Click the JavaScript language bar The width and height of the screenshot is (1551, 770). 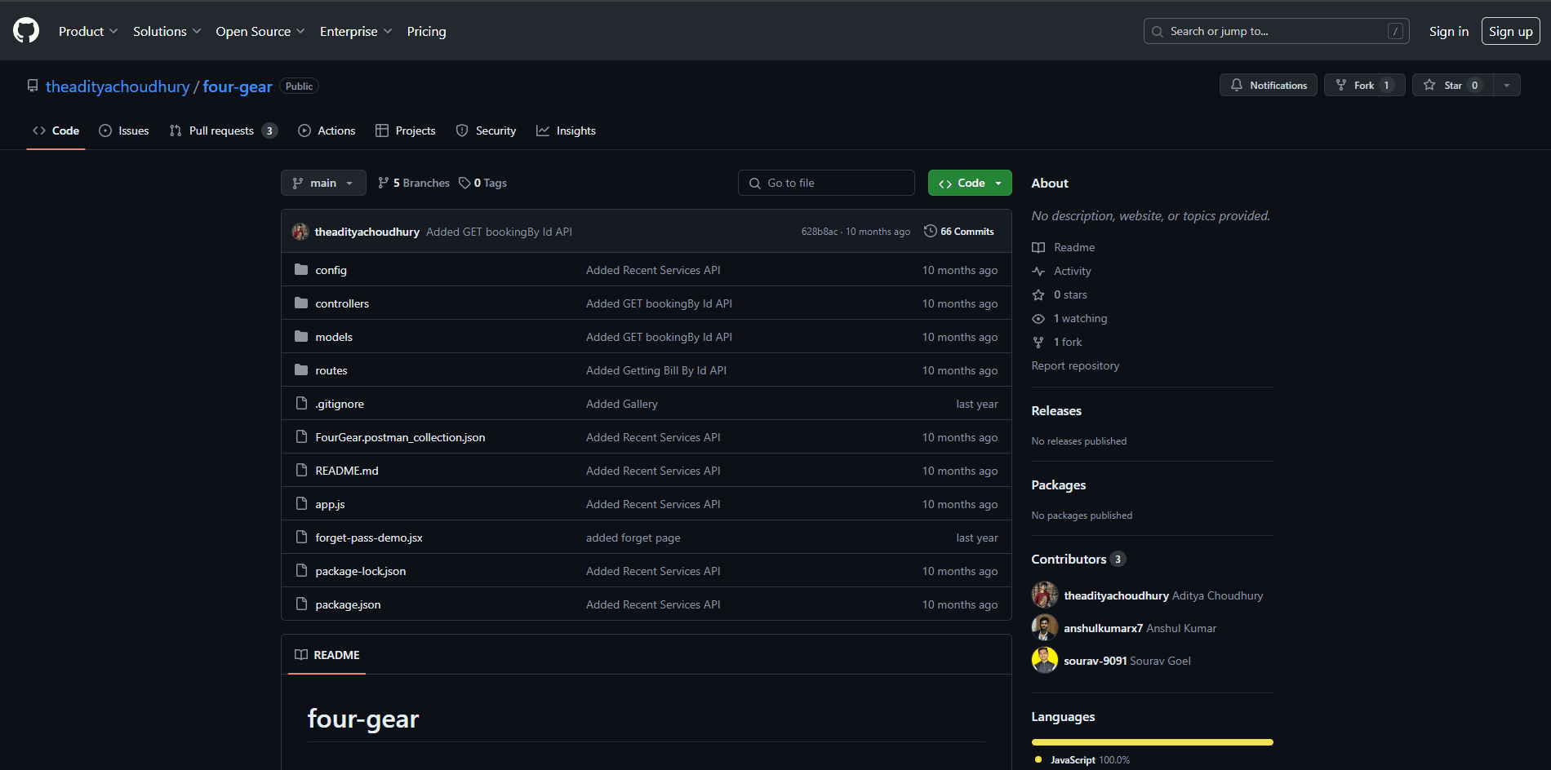[x=1153, y=742]
